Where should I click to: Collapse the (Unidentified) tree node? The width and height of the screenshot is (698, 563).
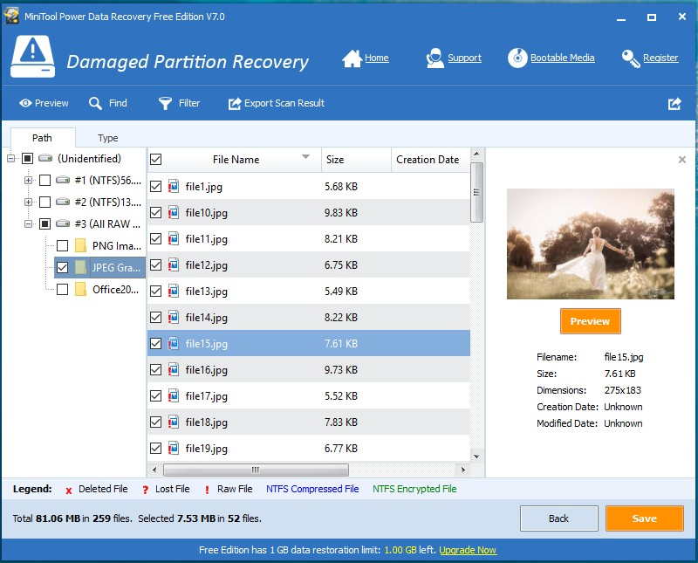coord(11,158)
